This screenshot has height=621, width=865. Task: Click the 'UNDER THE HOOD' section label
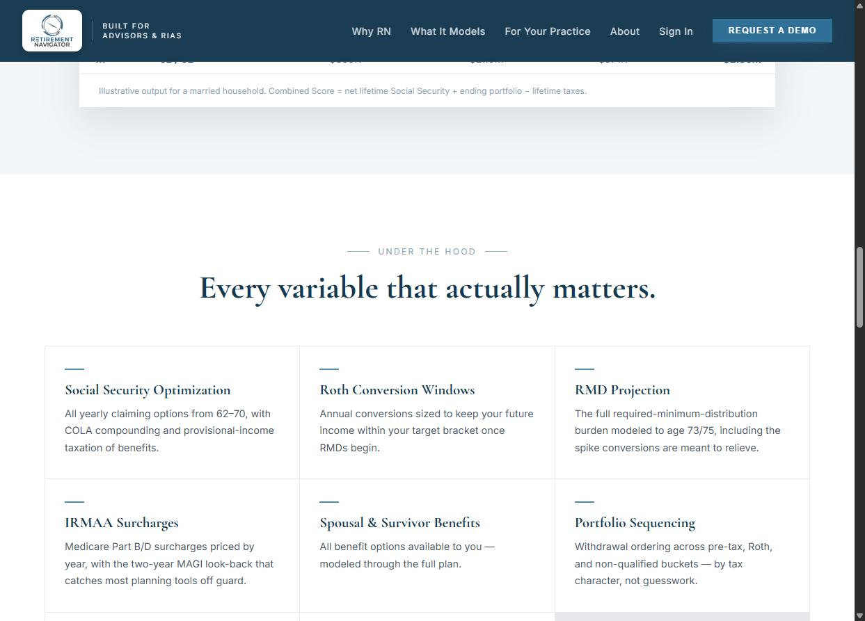tap(427, 252)
